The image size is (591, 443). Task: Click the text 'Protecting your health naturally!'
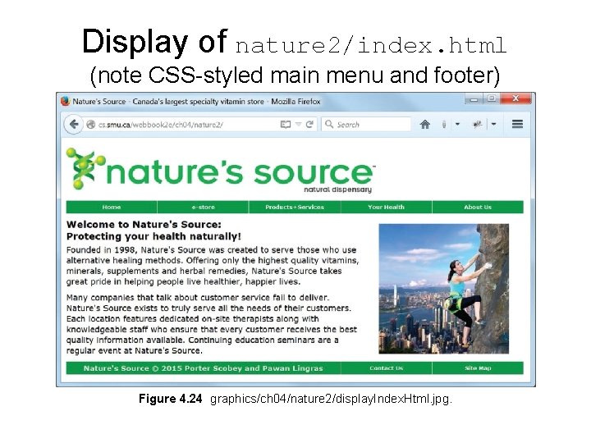tap(153, 236)
